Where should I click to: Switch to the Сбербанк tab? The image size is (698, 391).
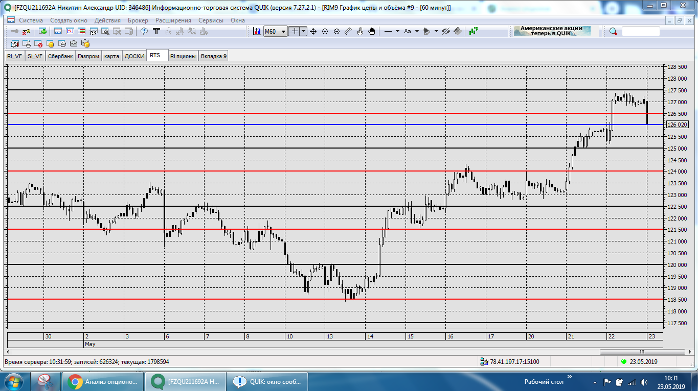pos(60,56)
